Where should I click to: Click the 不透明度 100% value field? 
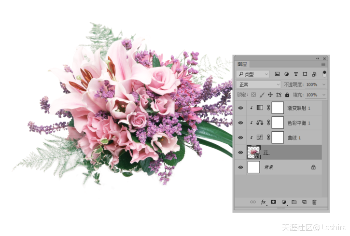coord(313,84)
